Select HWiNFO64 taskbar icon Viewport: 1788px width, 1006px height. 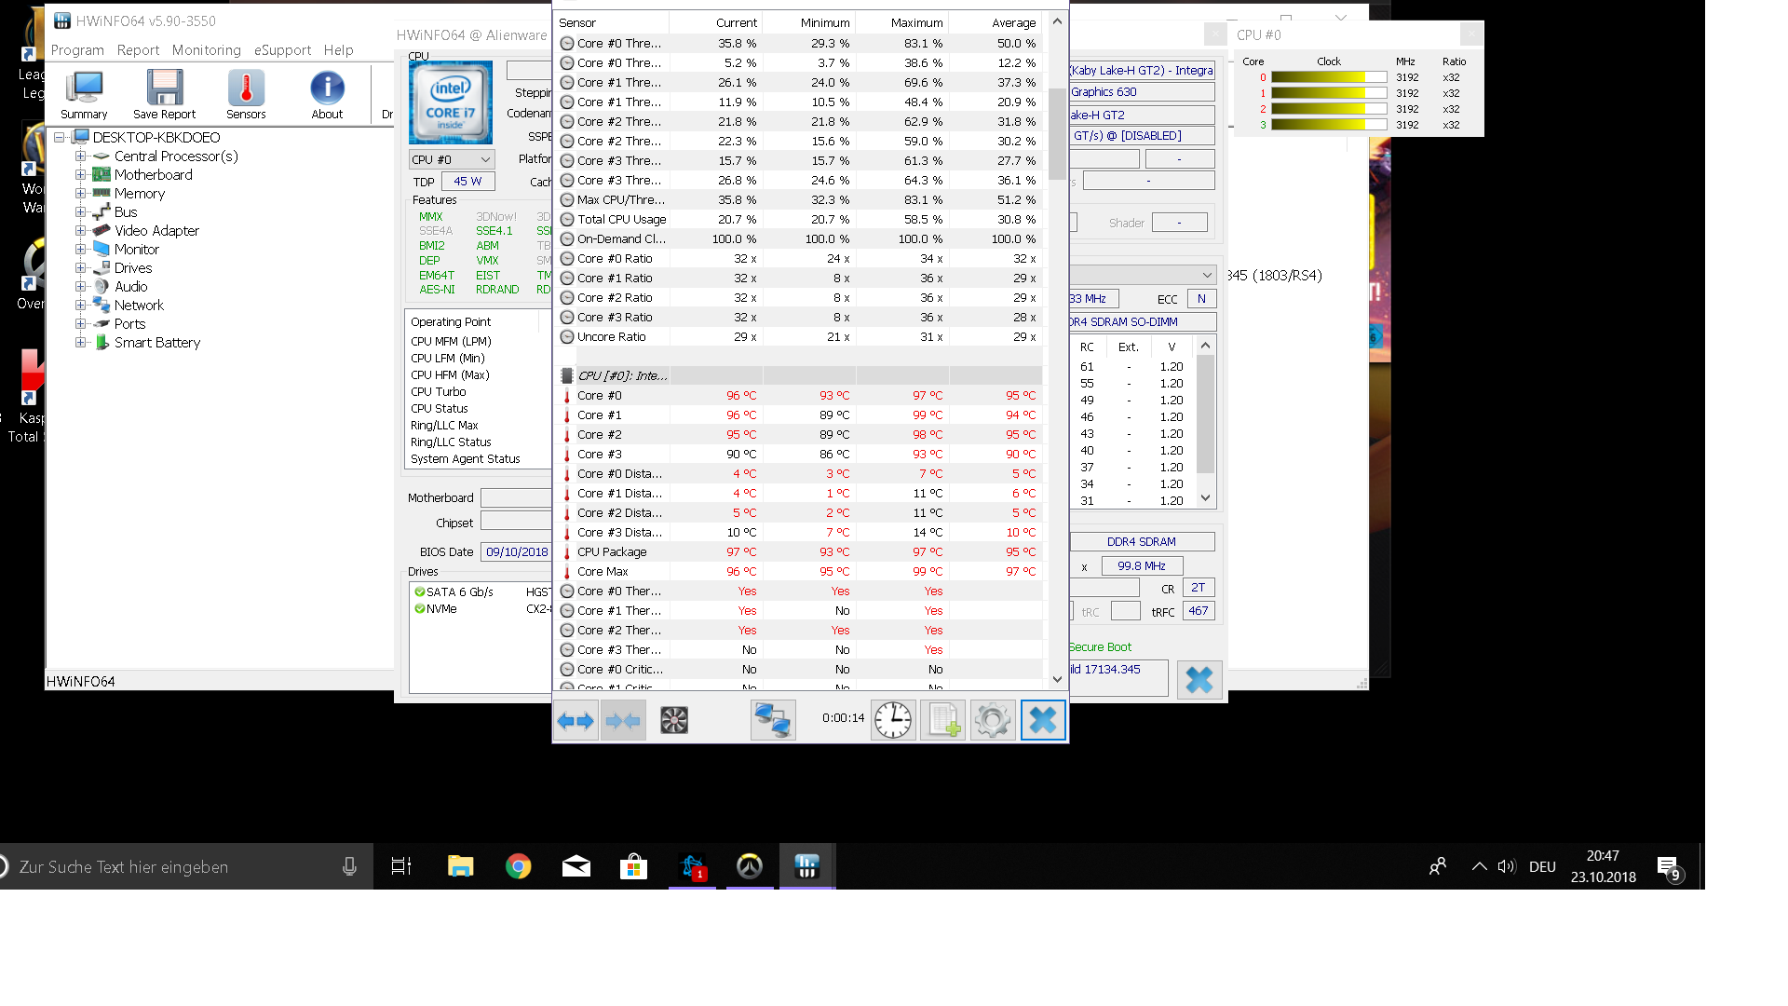[807, 867]
